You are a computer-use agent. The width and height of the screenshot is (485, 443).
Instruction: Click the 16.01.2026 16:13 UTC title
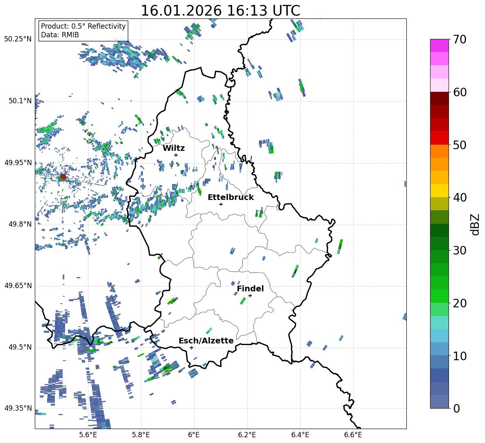220,10
